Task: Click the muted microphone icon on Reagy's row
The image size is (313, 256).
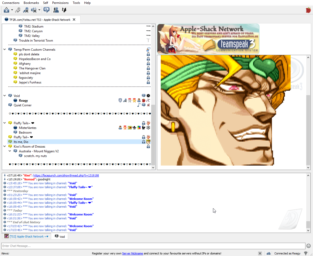Action: pos(125,100)
